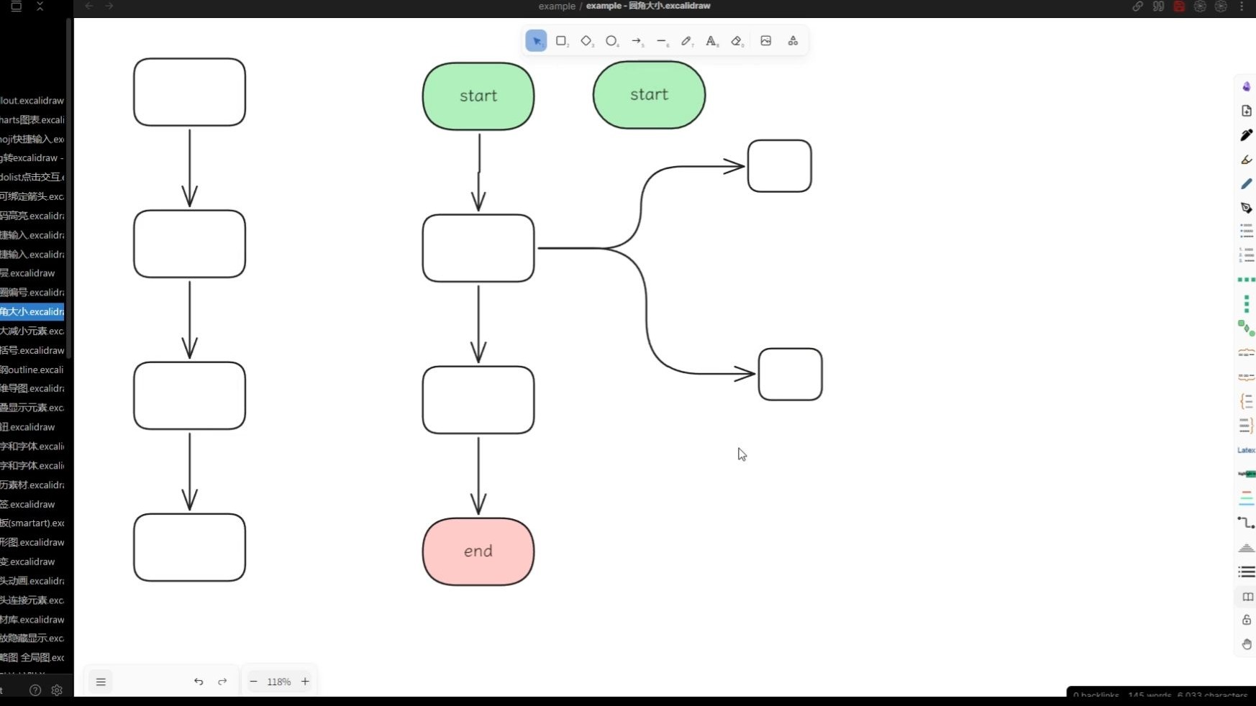Viewport: 1256px width, 706px height.
Task: Open the settings gear icon
Action: (57, 690)
